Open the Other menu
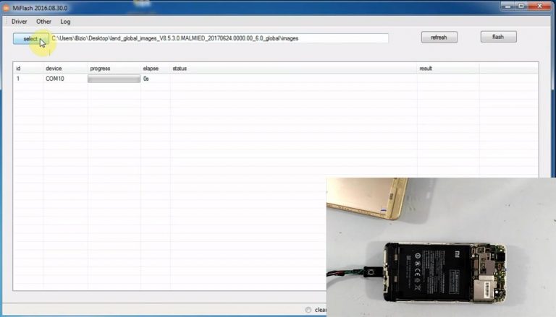The height and width of the screenshot is (317, 556). (43, 22)
